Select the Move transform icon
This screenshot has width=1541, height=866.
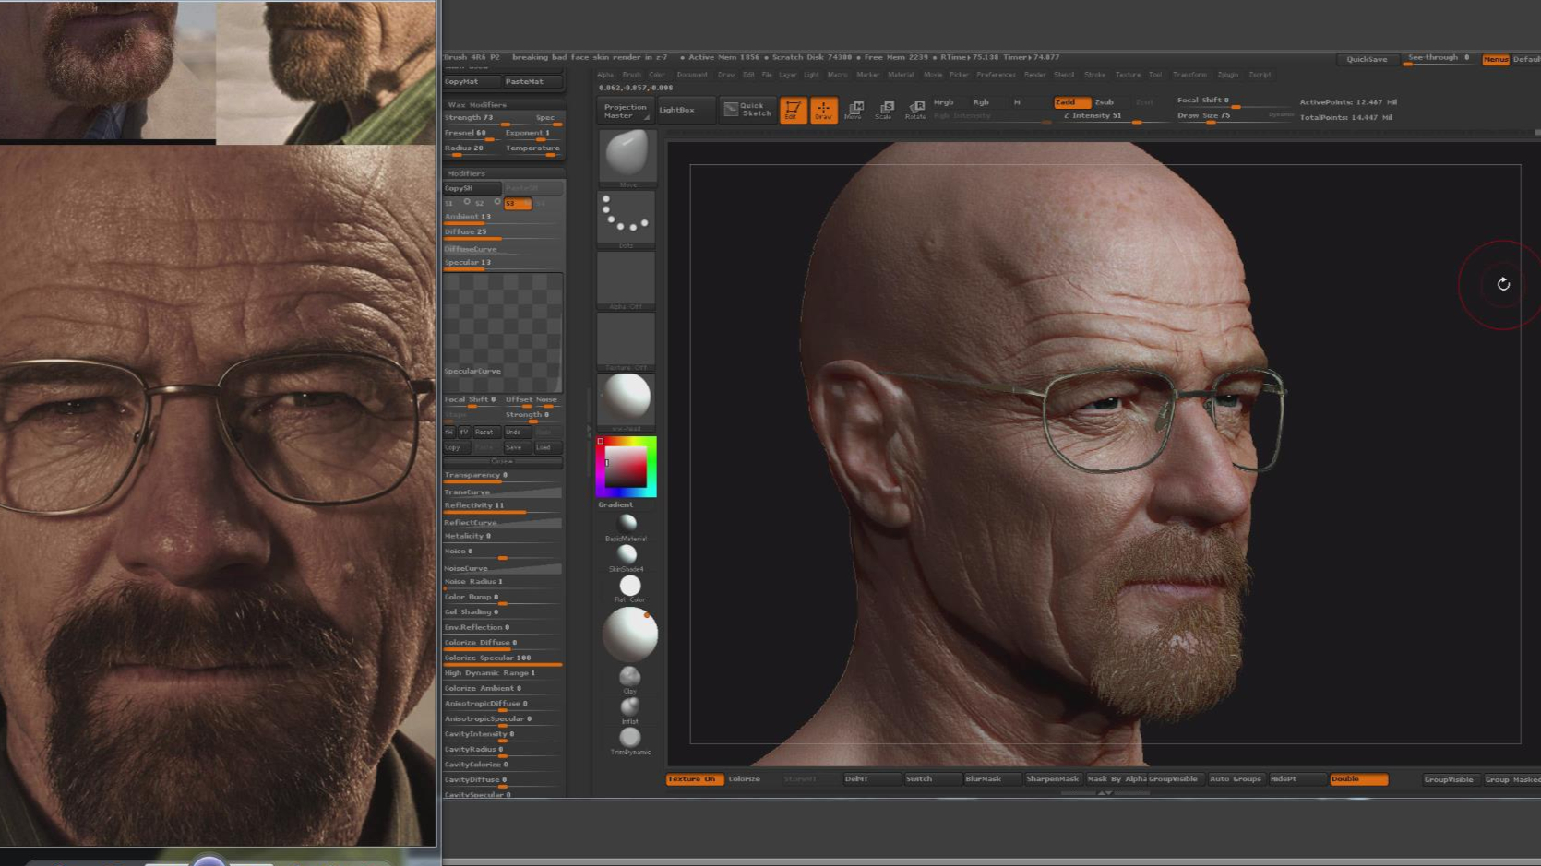pyautogui.click(x=854, y=110)
